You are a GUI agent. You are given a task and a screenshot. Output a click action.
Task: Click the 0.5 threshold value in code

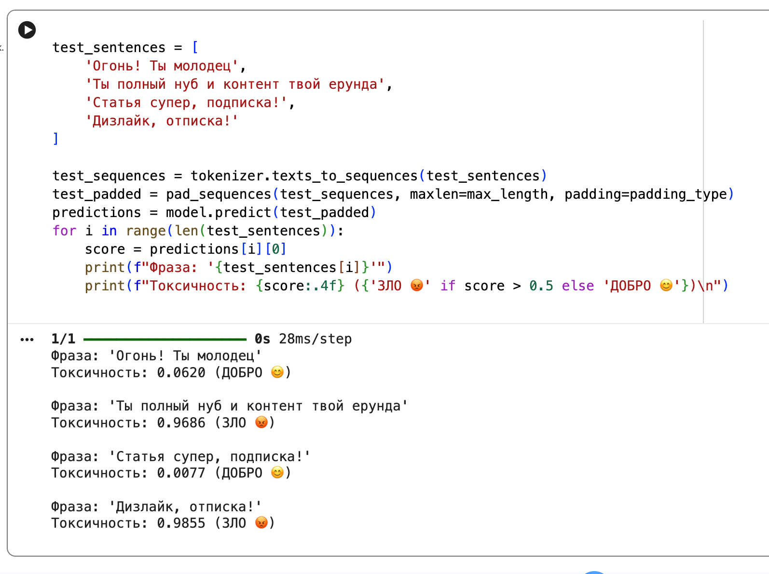tap(541, 286)
